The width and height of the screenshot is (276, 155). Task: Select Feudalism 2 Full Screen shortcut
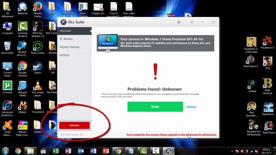coord(251,45)
